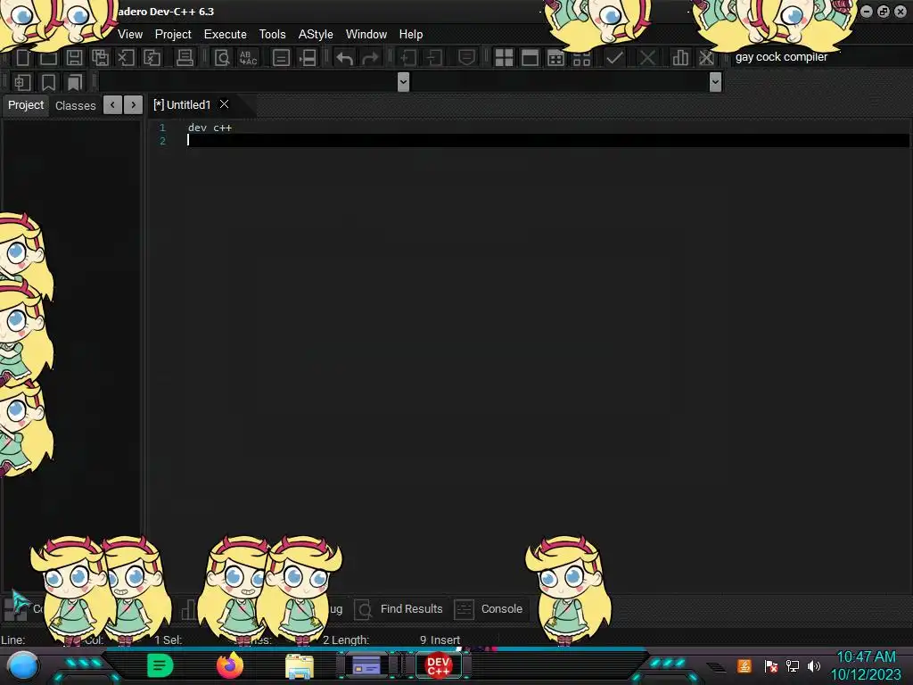Open the Replace (AB→AC) tool

[x=248, y=57]
